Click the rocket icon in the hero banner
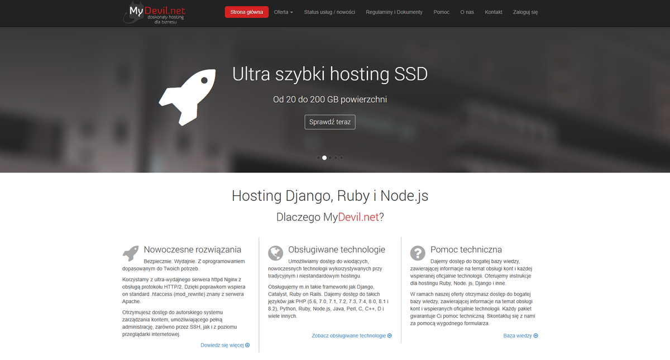 [188, 96]
